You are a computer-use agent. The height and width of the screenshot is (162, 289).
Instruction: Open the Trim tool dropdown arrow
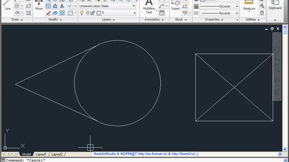click(x=75, y=6)
